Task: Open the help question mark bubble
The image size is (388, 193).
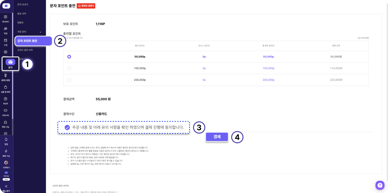Action: 379,185
